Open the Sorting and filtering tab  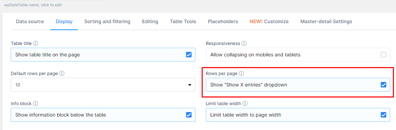pos(107,22)
